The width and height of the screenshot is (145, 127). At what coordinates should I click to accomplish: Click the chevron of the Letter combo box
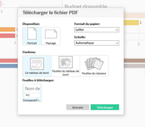(x=117, y=30)
